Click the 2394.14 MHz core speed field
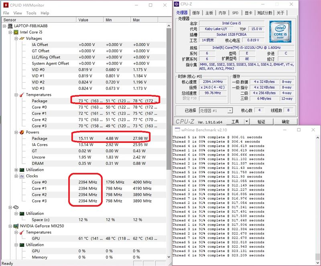This screenshot has height=266, width=321. (x=213, y=82)
